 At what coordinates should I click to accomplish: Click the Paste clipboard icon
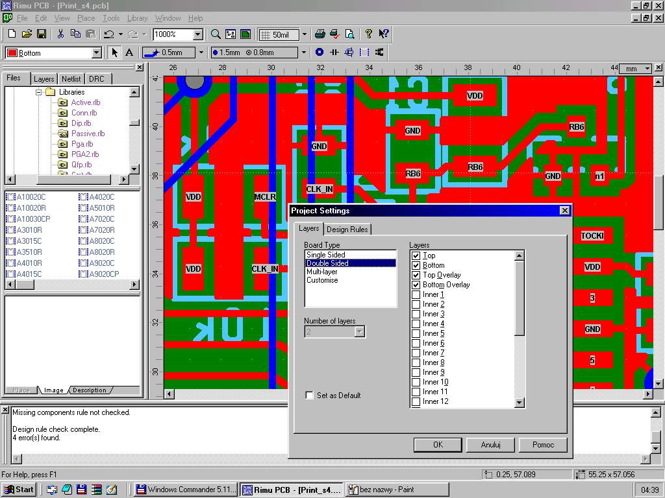click(x=90, y=34)
